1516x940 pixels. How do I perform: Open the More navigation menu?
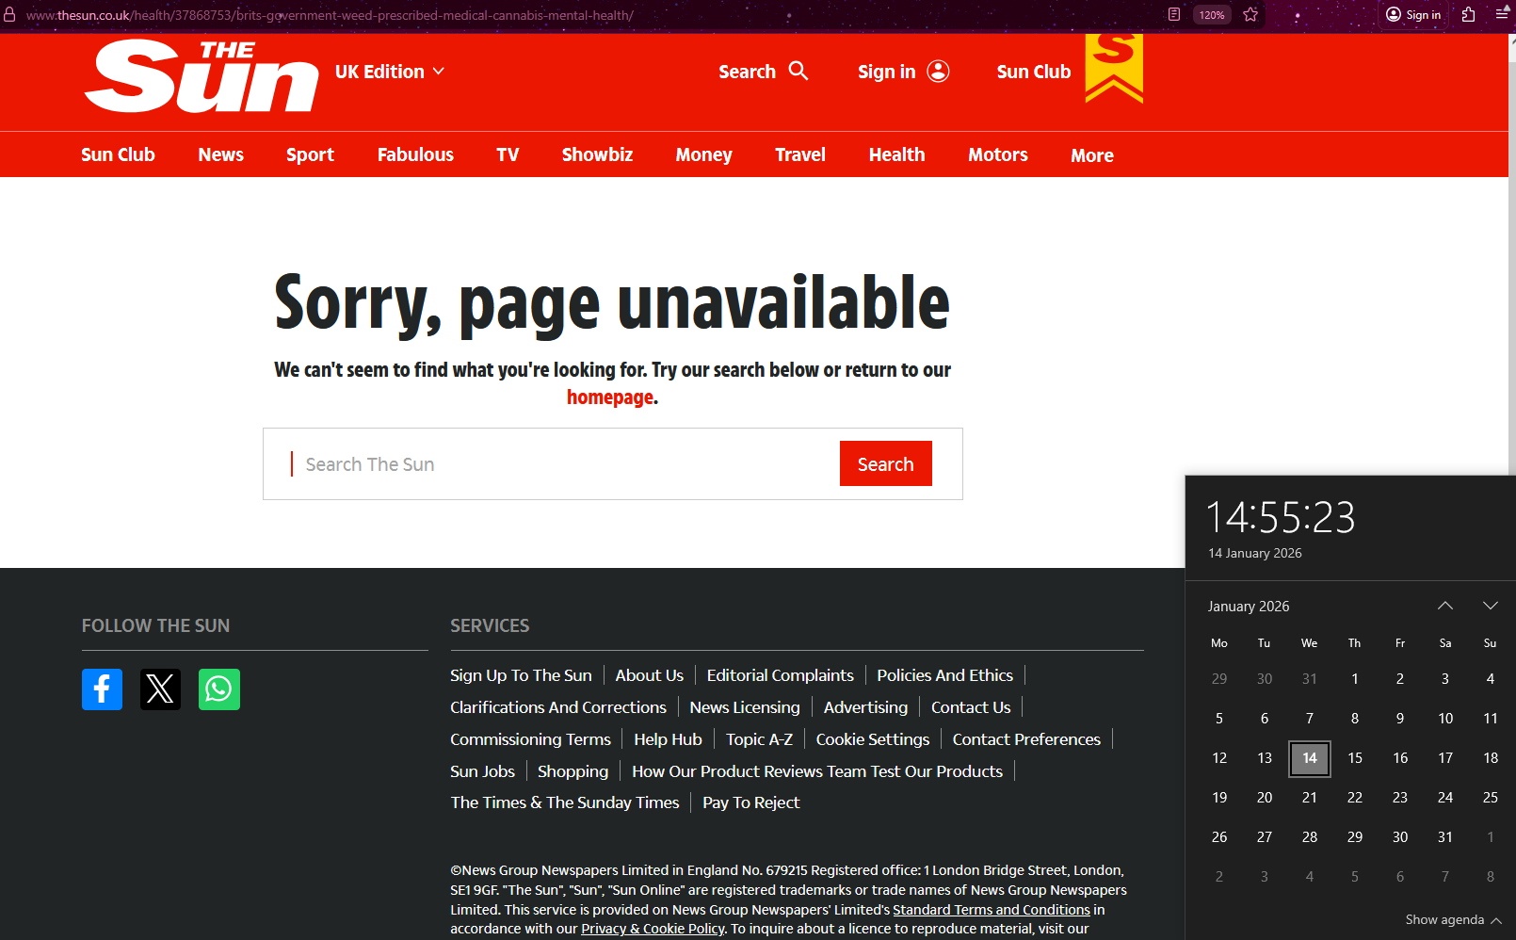pyautogui.click(x=1092, y=155)
